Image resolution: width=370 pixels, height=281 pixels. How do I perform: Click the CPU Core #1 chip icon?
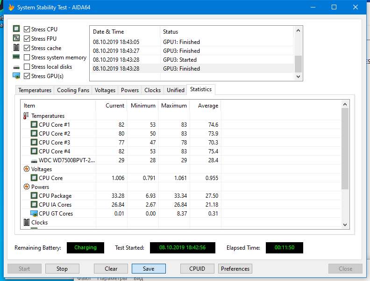[34, 124]
